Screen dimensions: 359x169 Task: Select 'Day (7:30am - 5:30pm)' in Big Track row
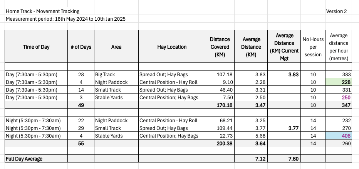36,74
